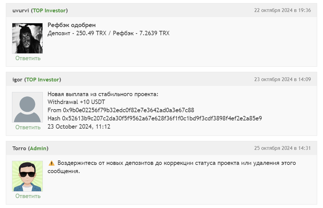Viewport: 323px width, 208px height.
Task: Open igor's username profile
Action: (16, 79)
